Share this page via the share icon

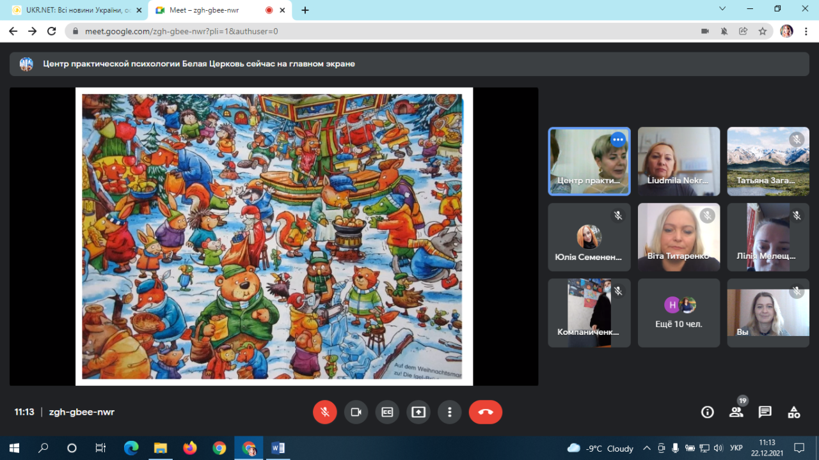coord(743,31)
